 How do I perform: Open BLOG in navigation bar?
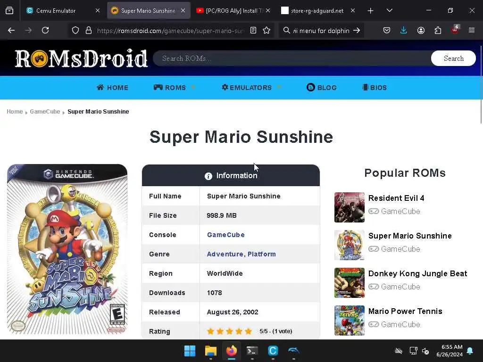pos(322,87)
